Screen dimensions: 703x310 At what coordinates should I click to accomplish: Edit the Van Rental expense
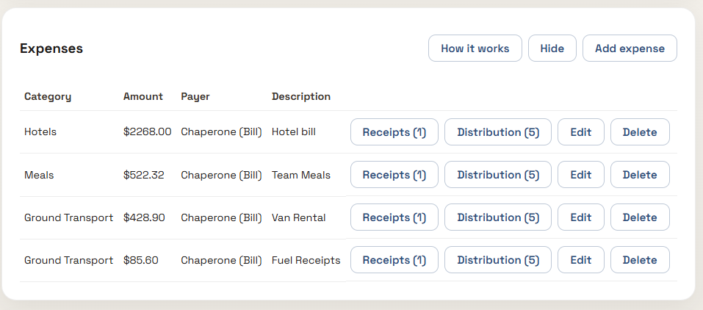pos(580,217)
